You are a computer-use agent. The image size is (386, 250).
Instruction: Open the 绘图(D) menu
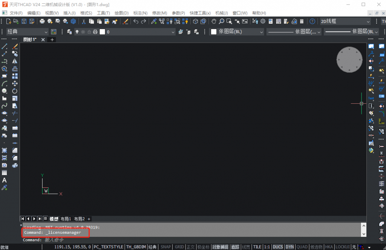121,13
